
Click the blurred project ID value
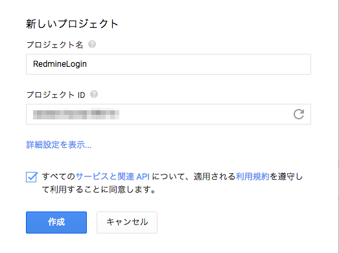[76, 114]
